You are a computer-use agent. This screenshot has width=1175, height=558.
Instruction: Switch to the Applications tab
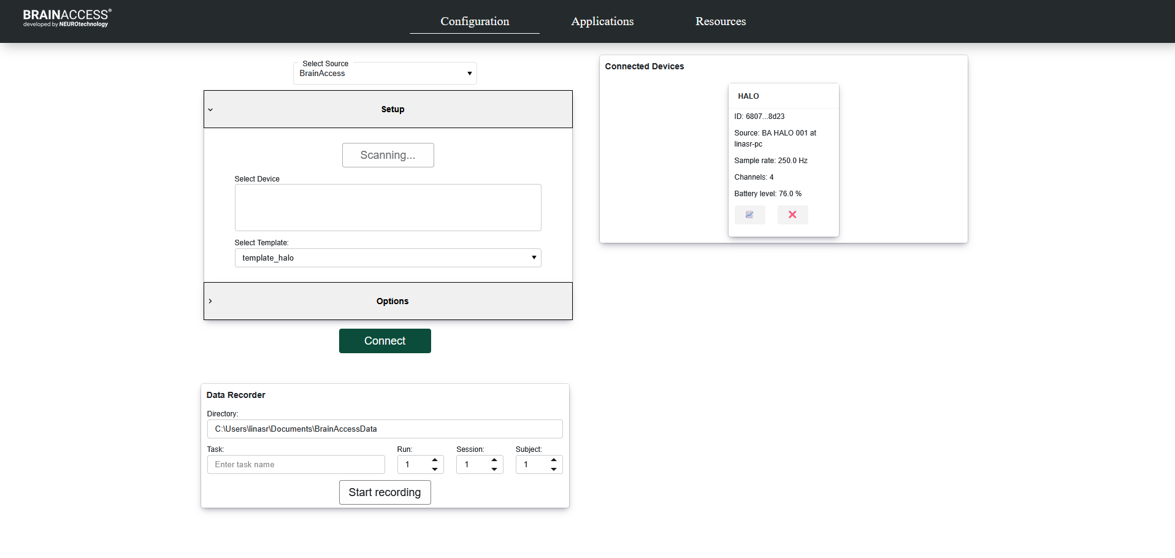[x=602, y=21]
